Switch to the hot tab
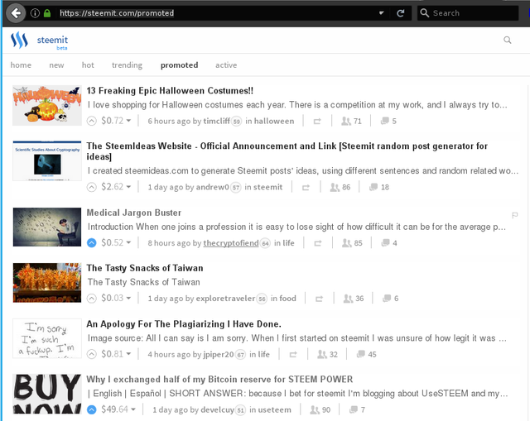 pos(88,65)
